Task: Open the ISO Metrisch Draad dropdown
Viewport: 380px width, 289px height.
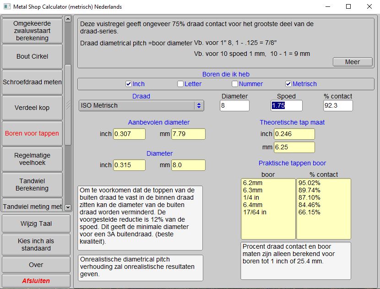Action: [x=141, y=106]
